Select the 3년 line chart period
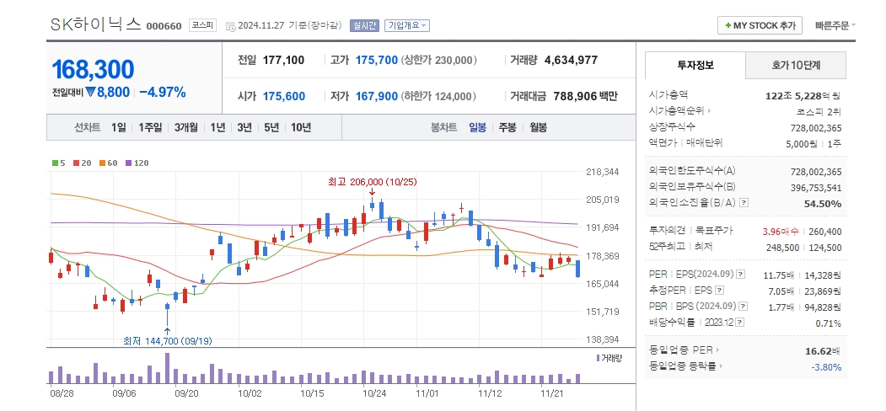Viewport: 886px width, 411px height. coord(244,127)
